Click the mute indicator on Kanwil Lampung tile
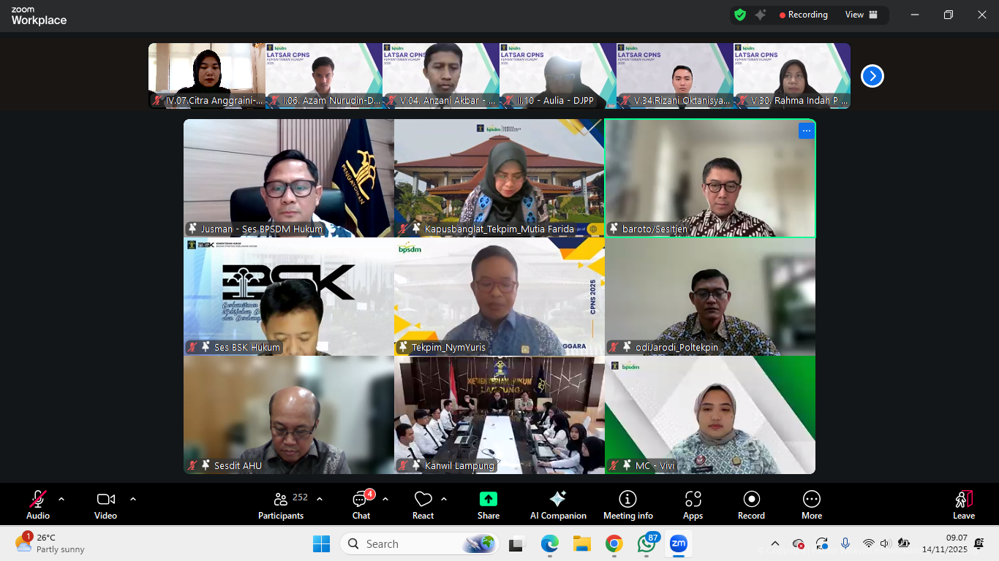Image resolution: width=999 pixels, height=561 pixels. [403, 465]
